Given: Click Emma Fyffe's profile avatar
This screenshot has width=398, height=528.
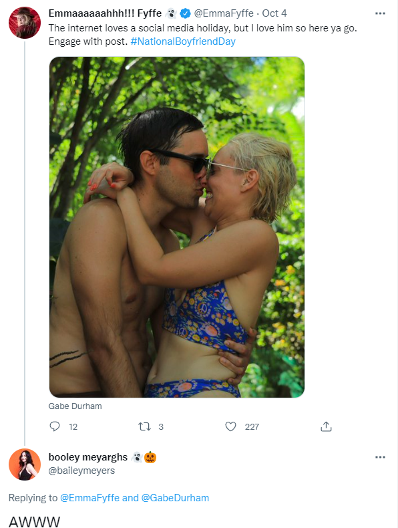Looking at the screenshot, I should pyautogui.click(x=25, y=23).
